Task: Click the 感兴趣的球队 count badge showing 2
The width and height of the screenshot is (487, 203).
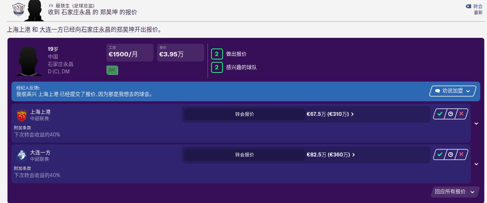Action: (217, 67)
